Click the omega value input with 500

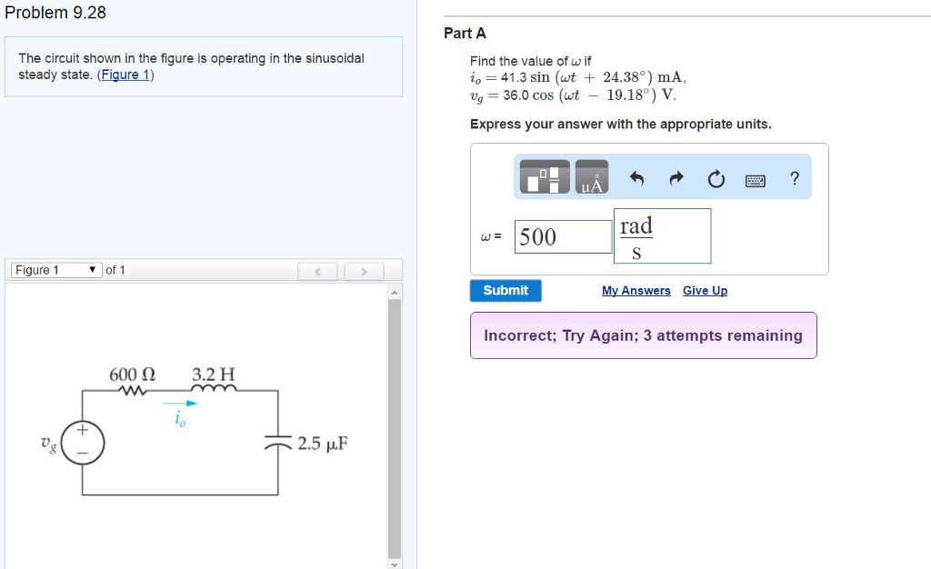[563, 236]
